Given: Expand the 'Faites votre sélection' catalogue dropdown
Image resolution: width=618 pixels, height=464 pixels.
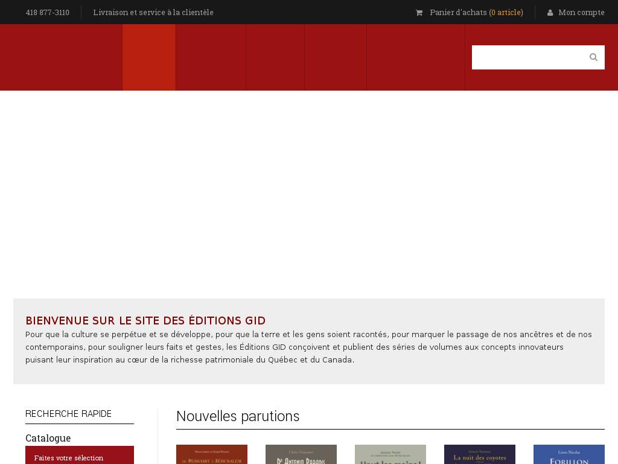Looking at the screenshot, I should click(80, 457).
